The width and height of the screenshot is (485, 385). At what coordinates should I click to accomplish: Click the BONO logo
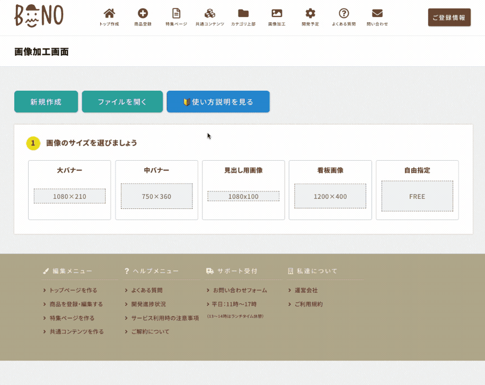point(39,16)
